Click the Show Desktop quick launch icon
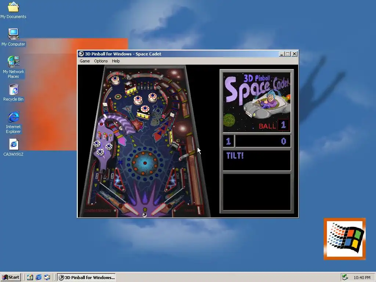Viewport: 376px width, 282px height. (x=30, y=278)
